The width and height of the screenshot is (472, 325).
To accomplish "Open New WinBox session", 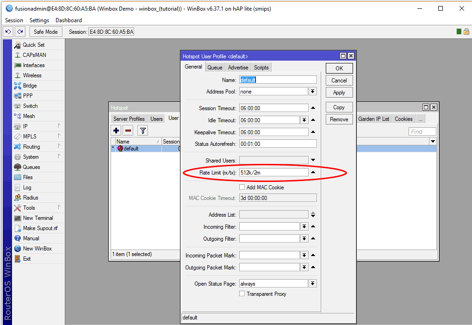I will [38, 249].
